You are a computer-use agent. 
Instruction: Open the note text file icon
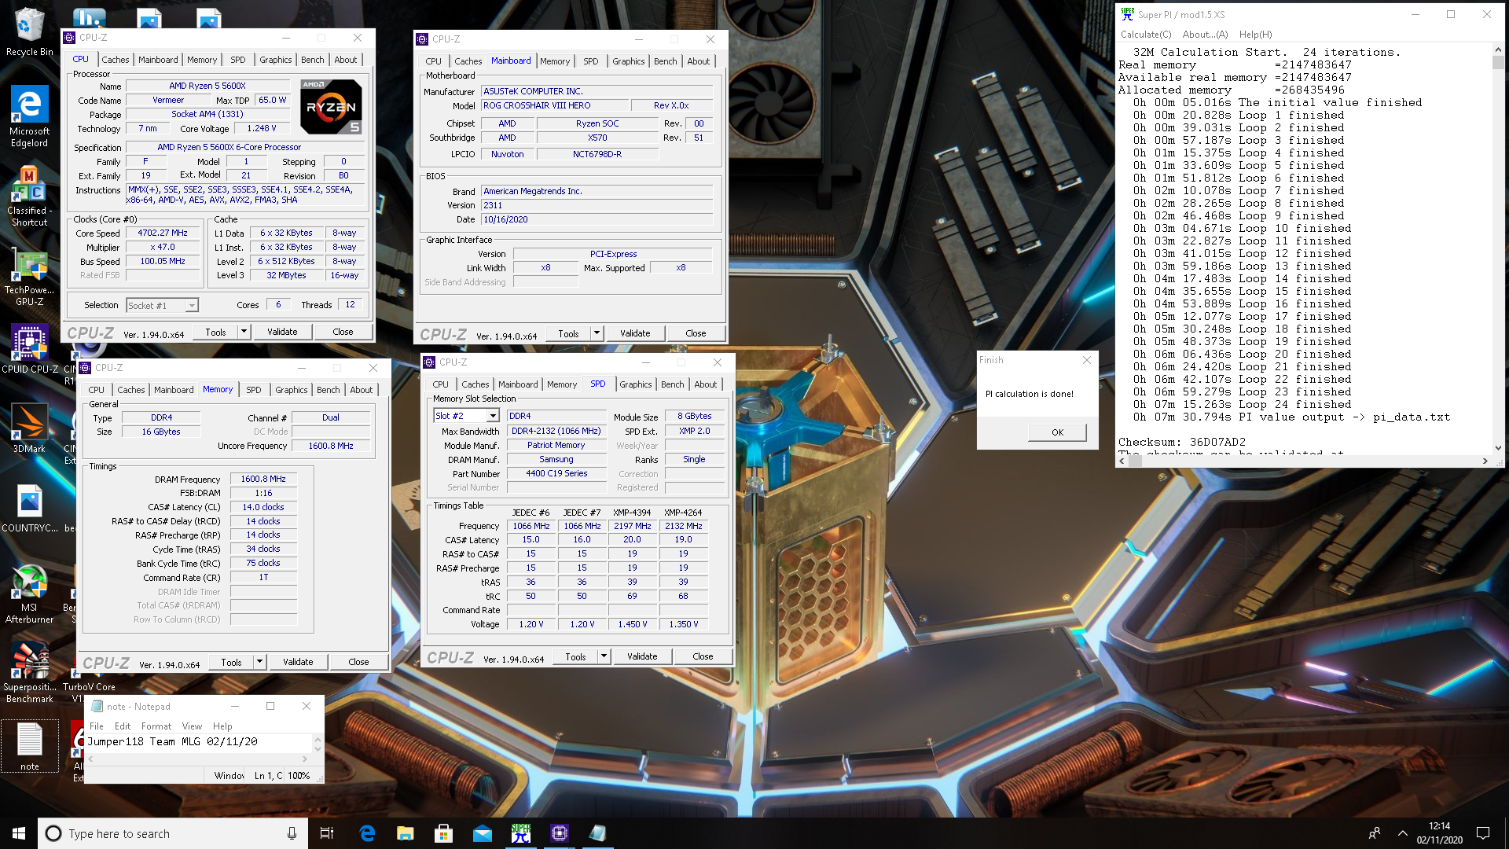point(29,746)
